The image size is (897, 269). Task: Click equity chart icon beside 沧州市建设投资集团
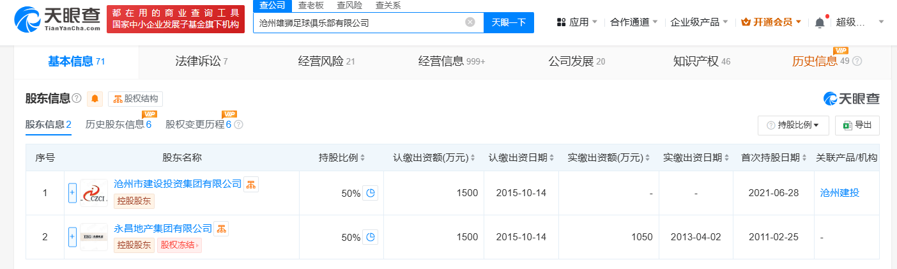[x=251, y=184]
